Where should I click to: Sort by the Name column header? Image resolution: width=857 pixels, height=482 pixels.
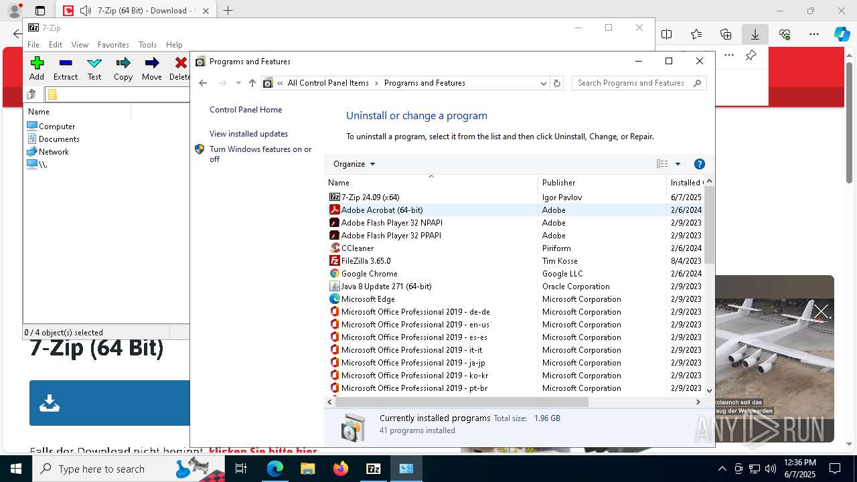click(x=432, y=182)
